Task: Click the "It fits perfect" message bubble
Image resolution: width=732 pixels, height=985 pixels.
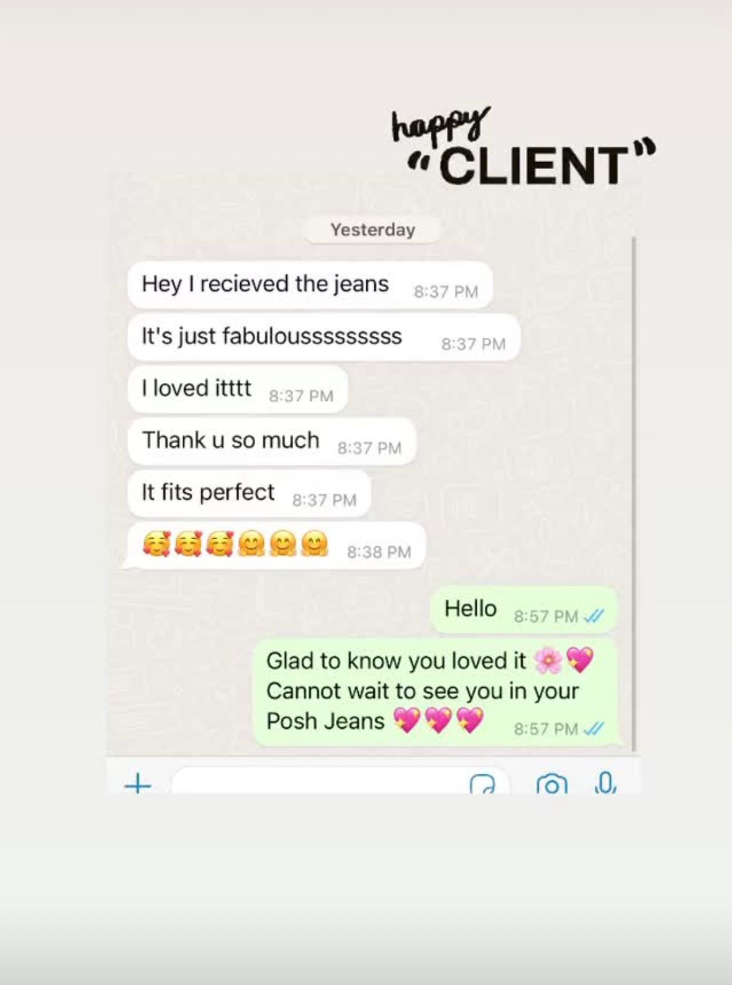Action: point(249,493)
